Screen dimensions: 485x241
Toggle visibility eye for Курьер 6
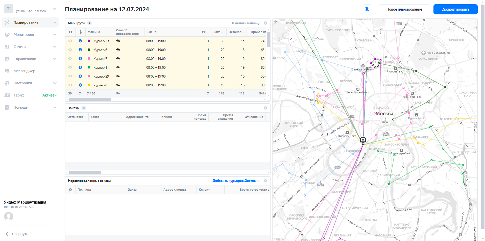tap(70, 50)
